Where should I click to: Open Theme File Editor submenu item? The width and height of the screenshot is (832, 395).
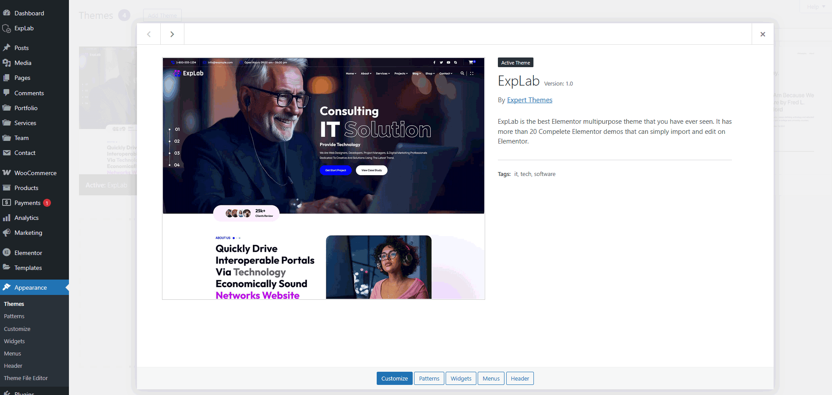(26, 378)
